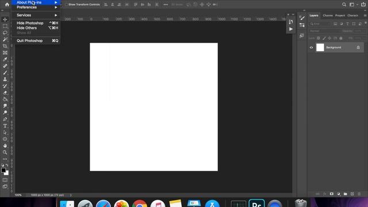Filter layers by adjustment layers
The width and height of the screenshot is (368, 207).
pyautogui.click(x=341, y=24)
